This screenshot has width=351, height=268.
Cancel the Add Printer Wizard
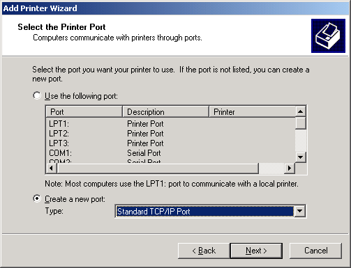[x=315, y=251]
